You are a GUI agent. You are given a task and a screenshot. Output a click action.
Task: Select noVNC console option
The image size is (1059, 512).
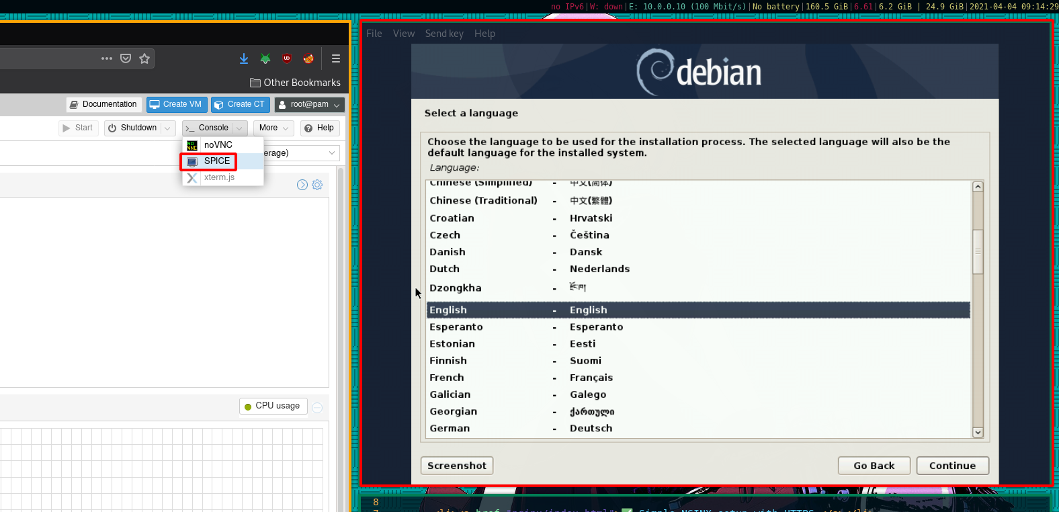click(x=222, y=144)
